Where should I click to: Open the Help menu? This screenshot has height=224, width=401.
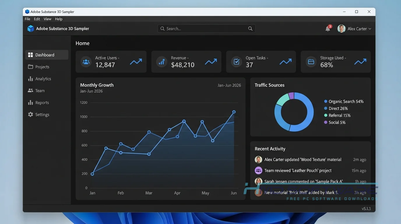pyautogui.click(x=59, y=19)
